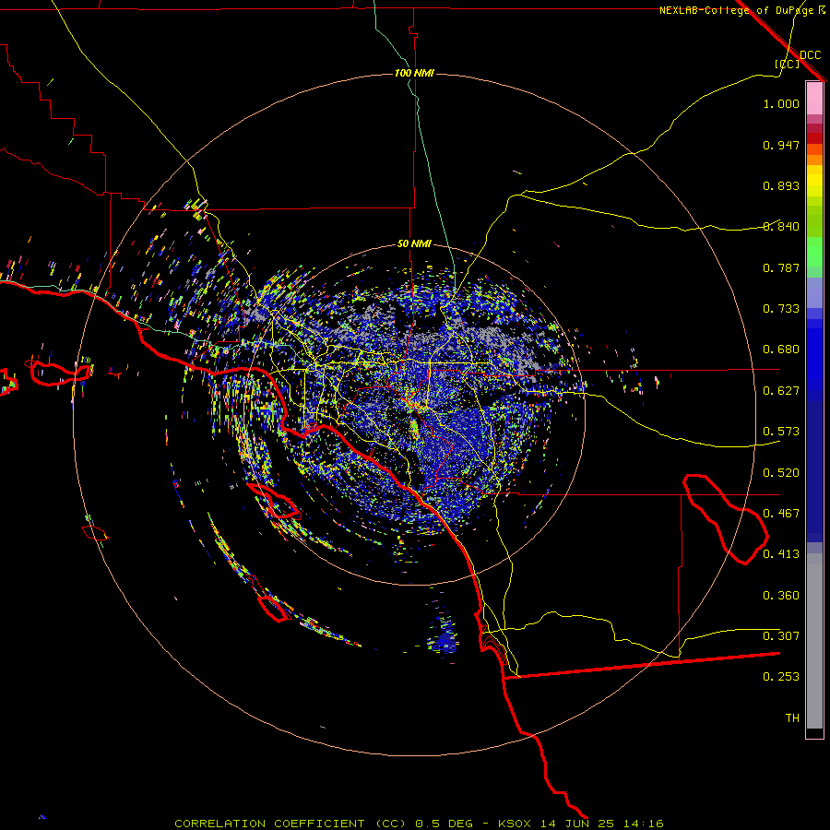Select the 0.573 legend value
This screenshot has width=830, height=830.
click(781, 432)
